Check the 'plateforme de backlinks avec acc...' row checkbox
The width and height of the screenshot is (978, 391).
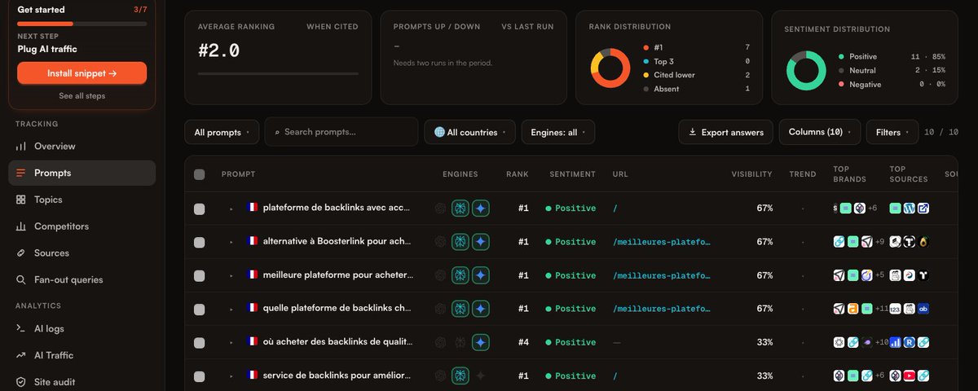coord(200,209)
